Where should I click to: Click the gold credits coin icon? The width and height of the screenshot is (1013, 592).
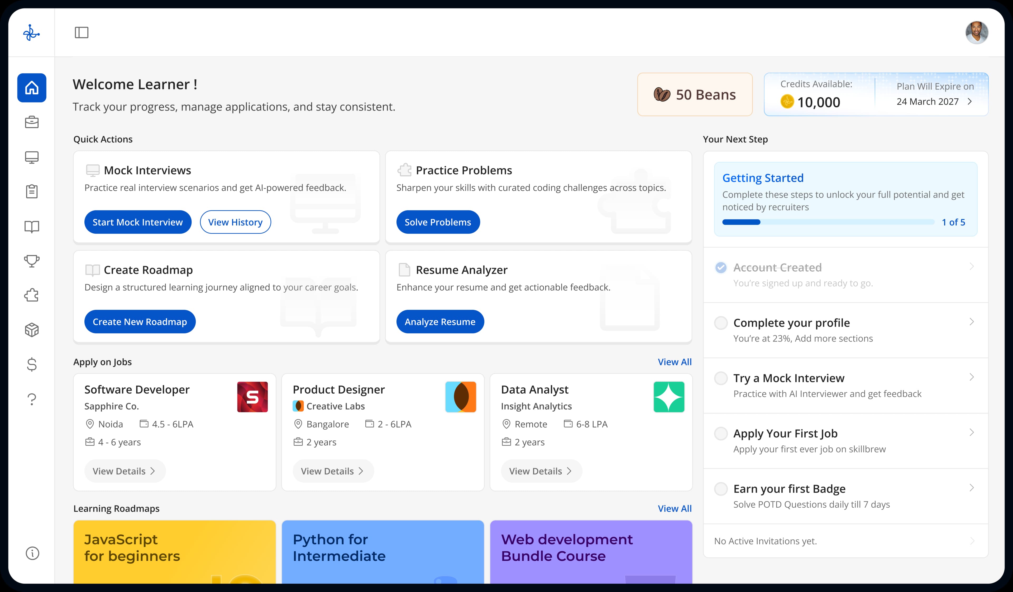[x=787, y=101]
